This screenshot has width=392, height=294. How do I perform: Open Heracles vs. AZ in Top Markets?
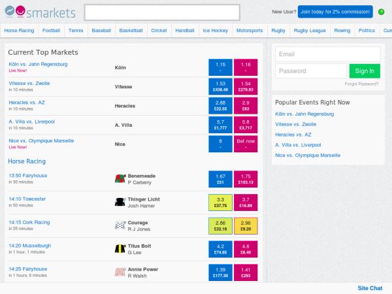[x=27, y=103]
